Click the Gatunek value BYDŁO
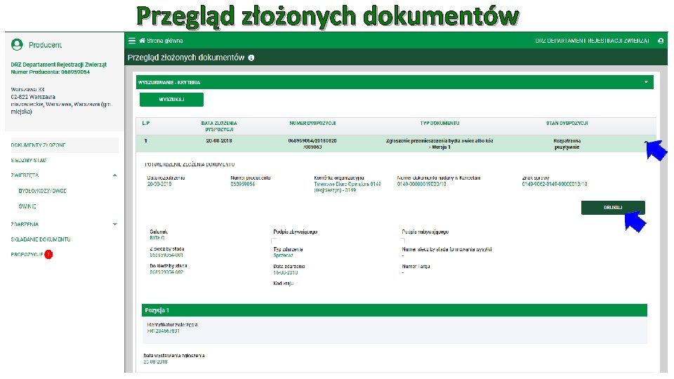Image resolution: width=674 pixels, height=379 pixels. (157, 238)
